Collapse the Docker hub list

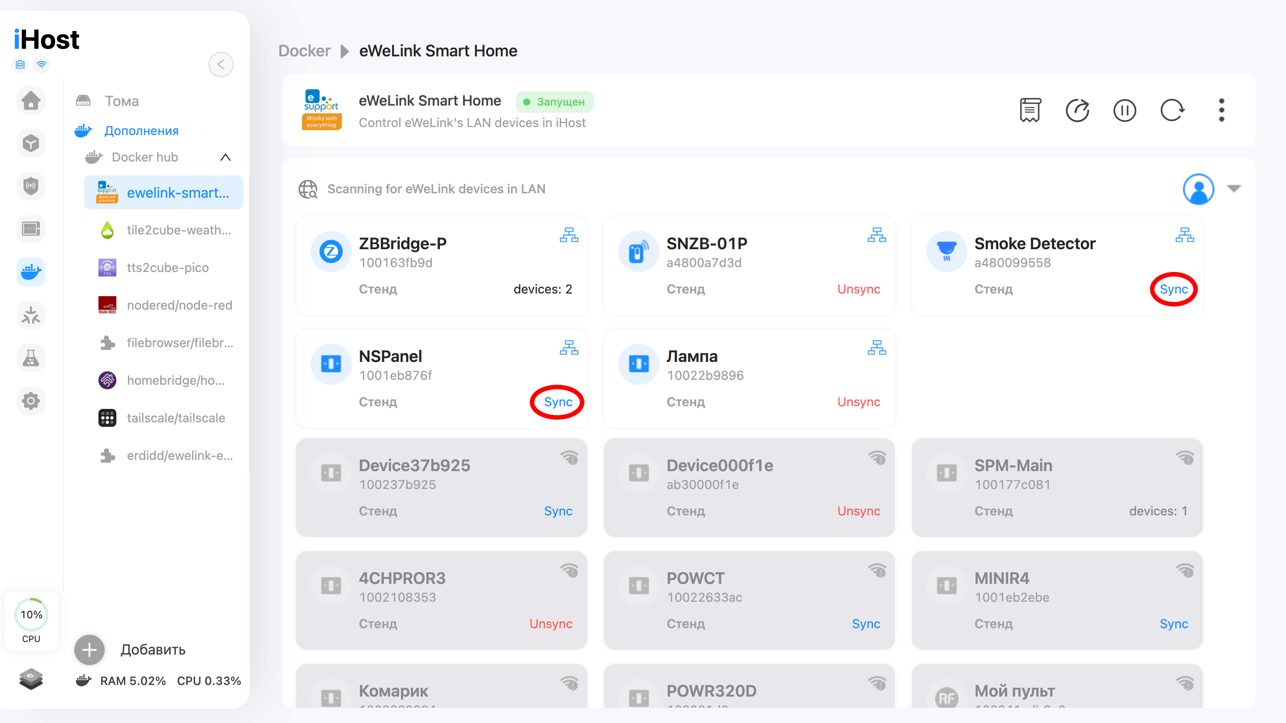coord(226,157)
